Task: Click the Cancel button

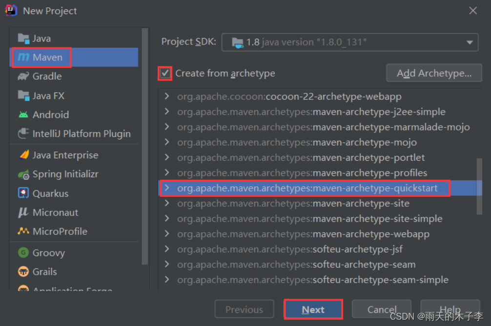Action: click(382, 309)
